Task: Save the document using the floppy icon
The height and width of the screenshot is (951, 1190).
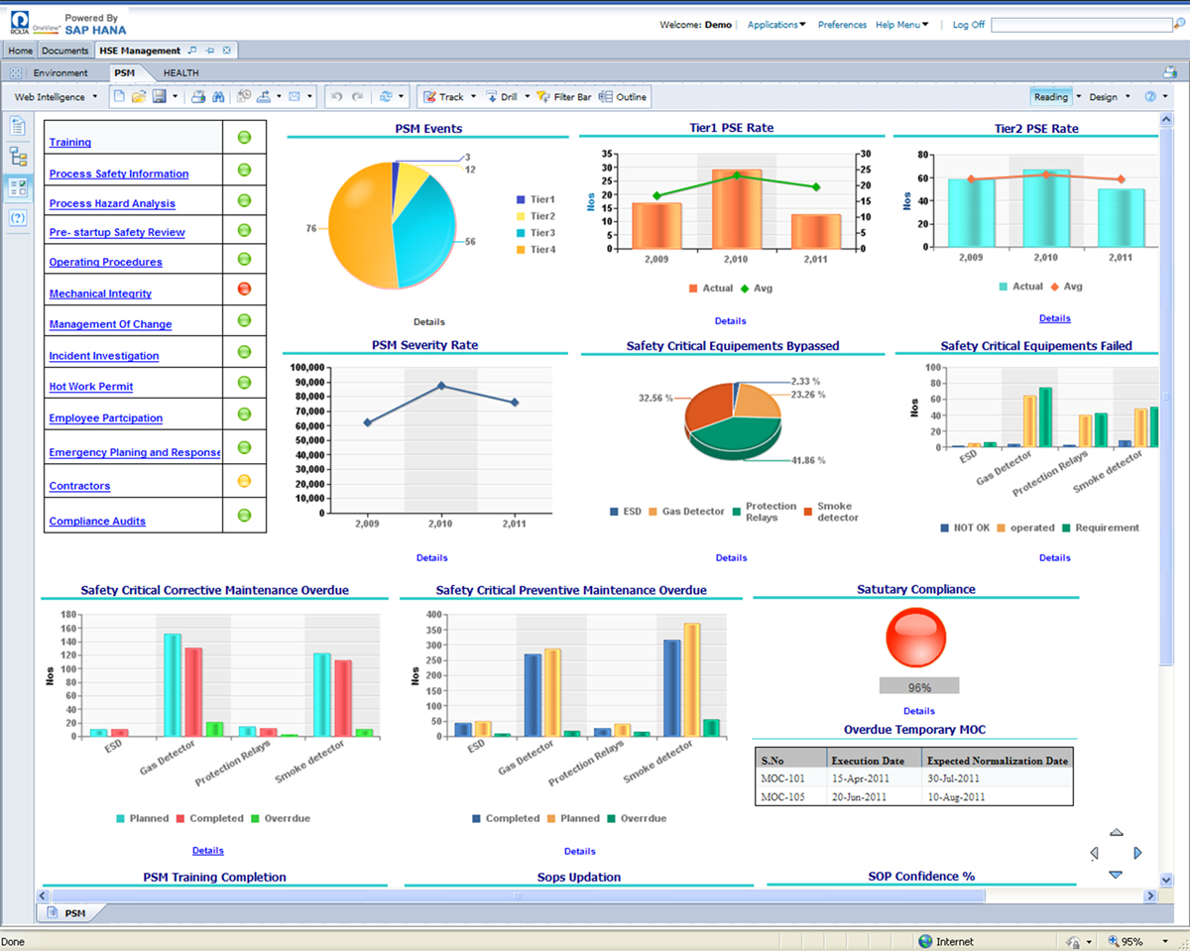Action: [159, 97]
